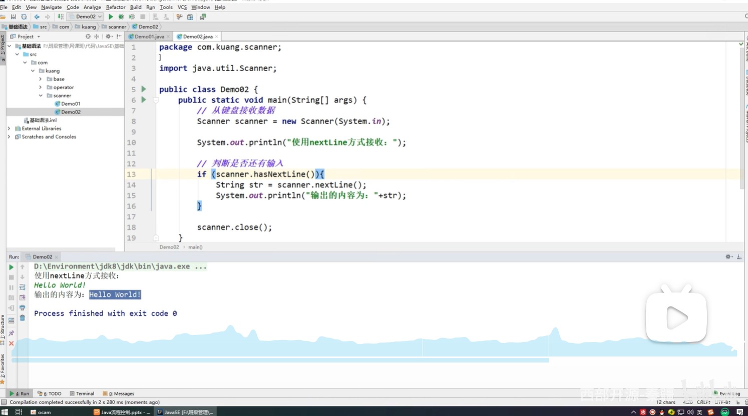Open the Project view type dropdown
Image resolution: width=748 pixels, height=416 pixels.
coord(39,36)
